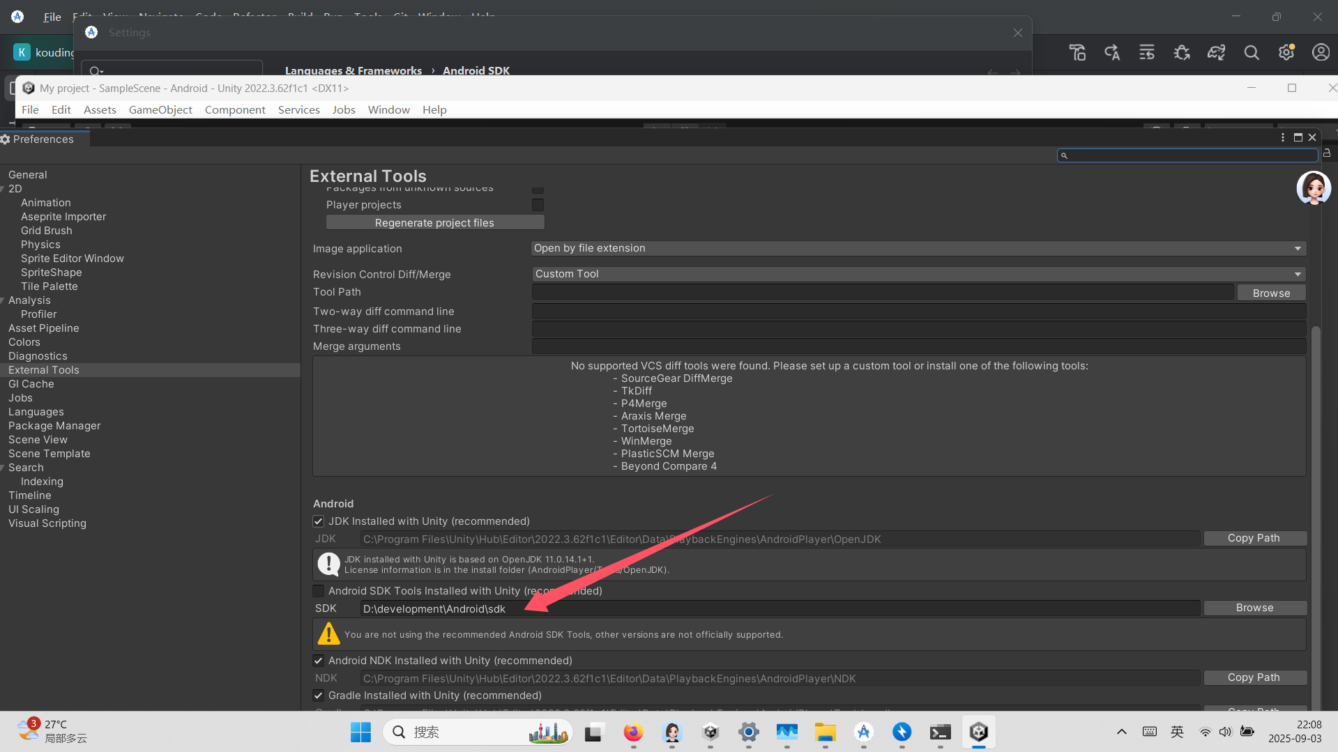Open the blue lightning app in taskbar

click(902, 732)
